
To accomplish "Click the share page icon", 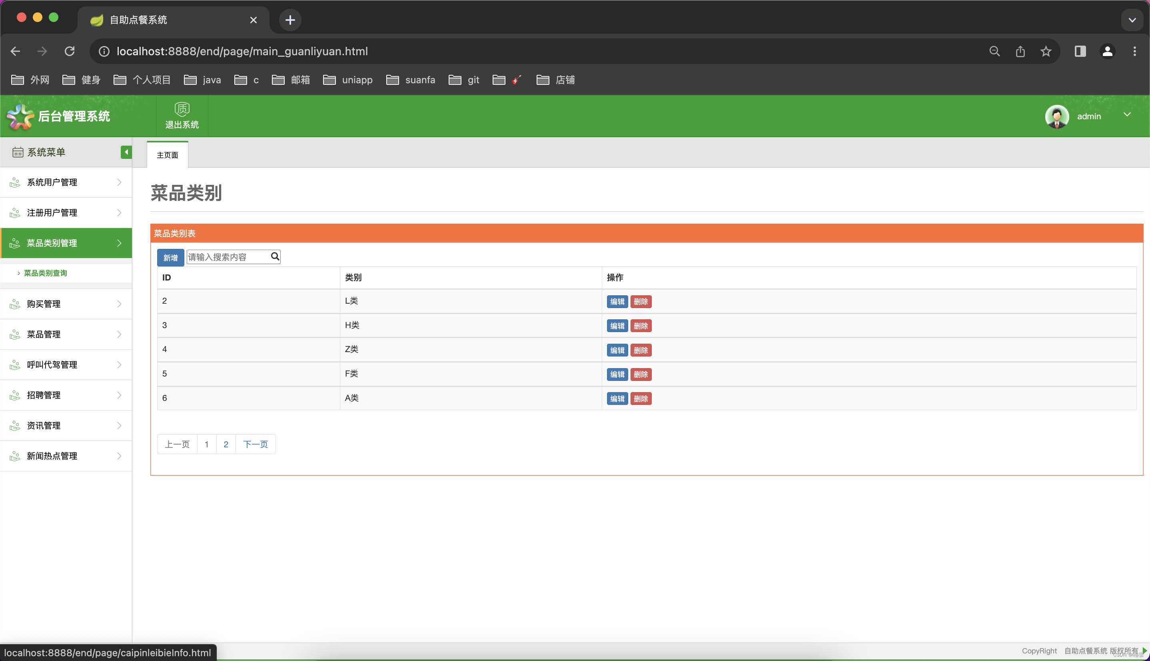I will [1020, 51].
